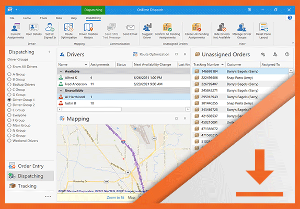Open the Home ribbon tab
Screen dimensions: 300x209
(27, 18)
